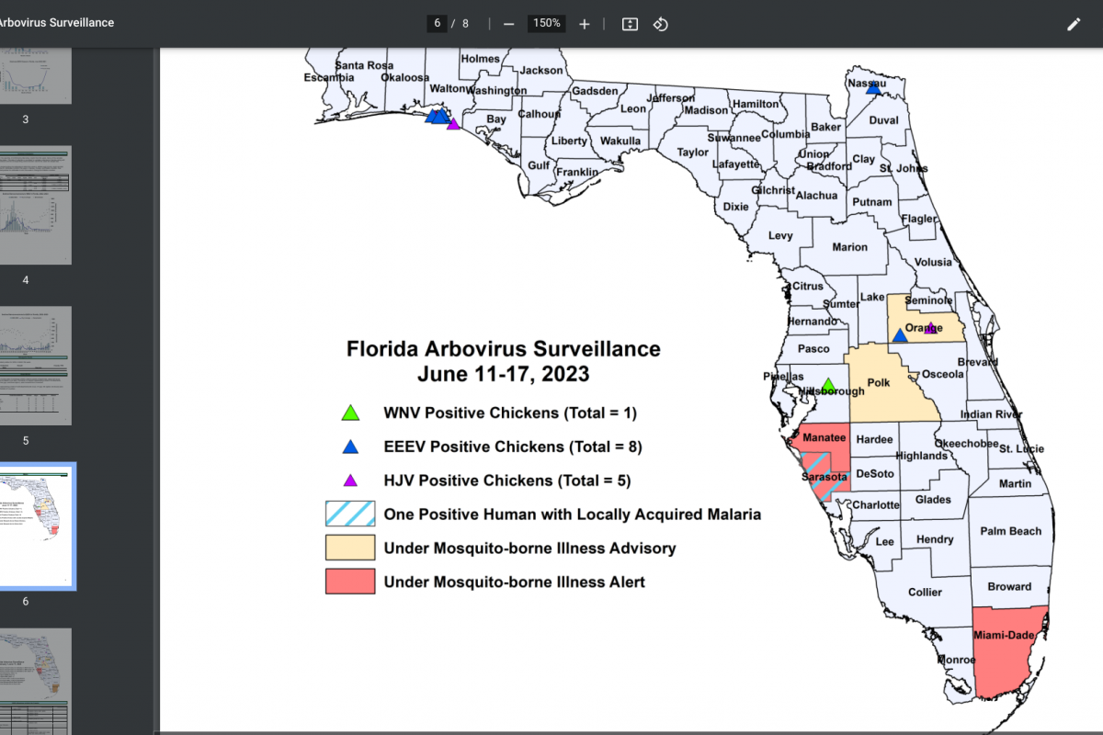Screen dimensions: 1103x735
Task: Edit the current page number field
Action: [438, 23]
